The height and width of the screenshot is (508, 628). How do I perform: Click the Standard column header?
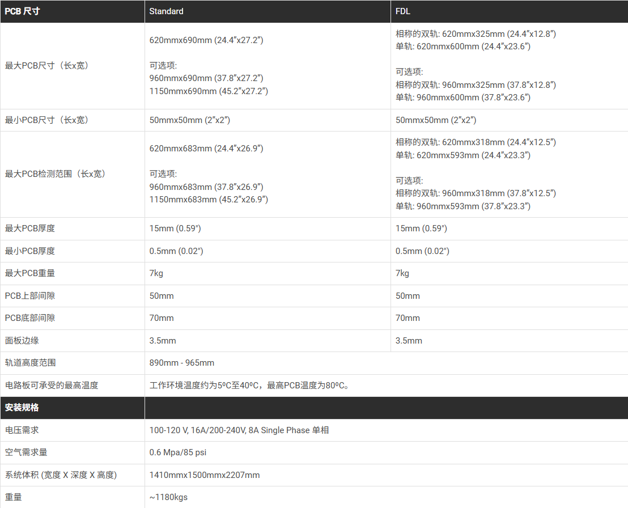[x=166, y=11]
